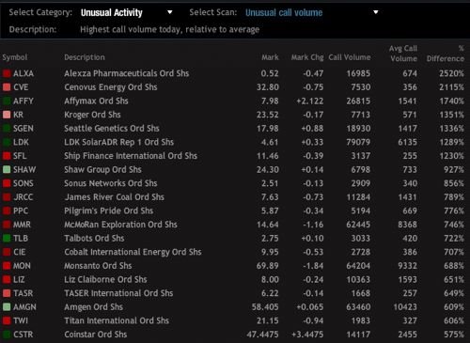The width and height of the screenshot is (470, 343).
Task: Select the LDK symbol
Action: click(21, 142)
